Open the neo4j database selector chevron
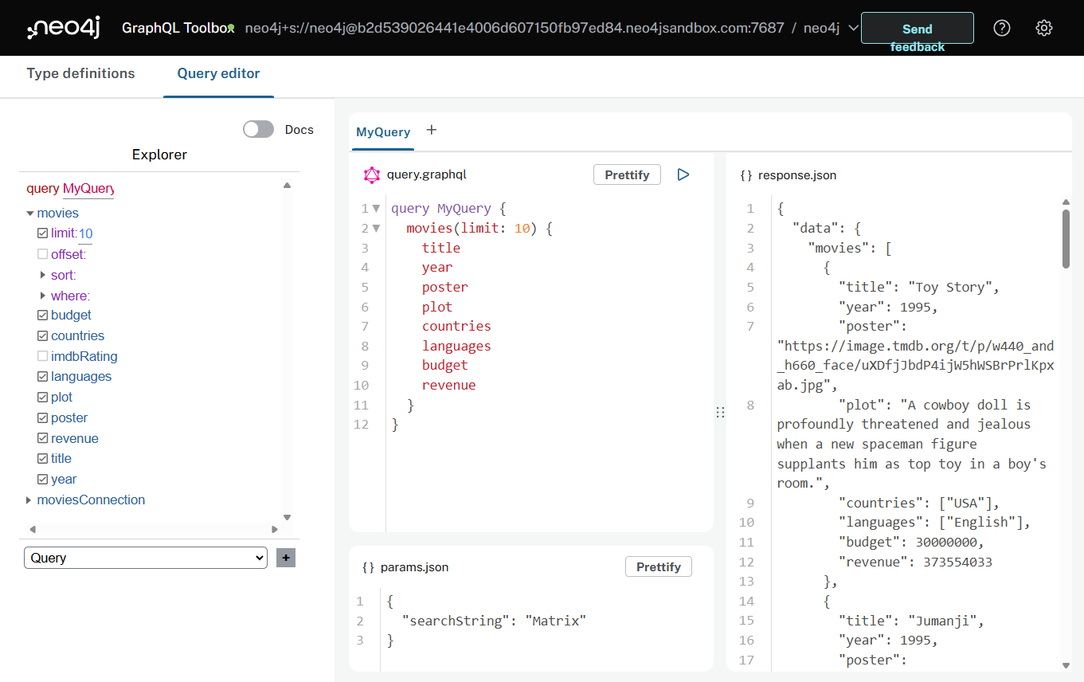Image resolution: width=1084 pixels, height=682 pixels. [854, 28]
